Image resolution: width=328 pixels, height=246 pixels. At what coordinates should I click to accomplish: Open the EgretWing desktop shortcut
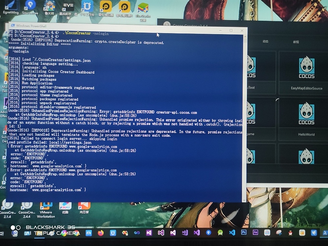coord(11,7)
